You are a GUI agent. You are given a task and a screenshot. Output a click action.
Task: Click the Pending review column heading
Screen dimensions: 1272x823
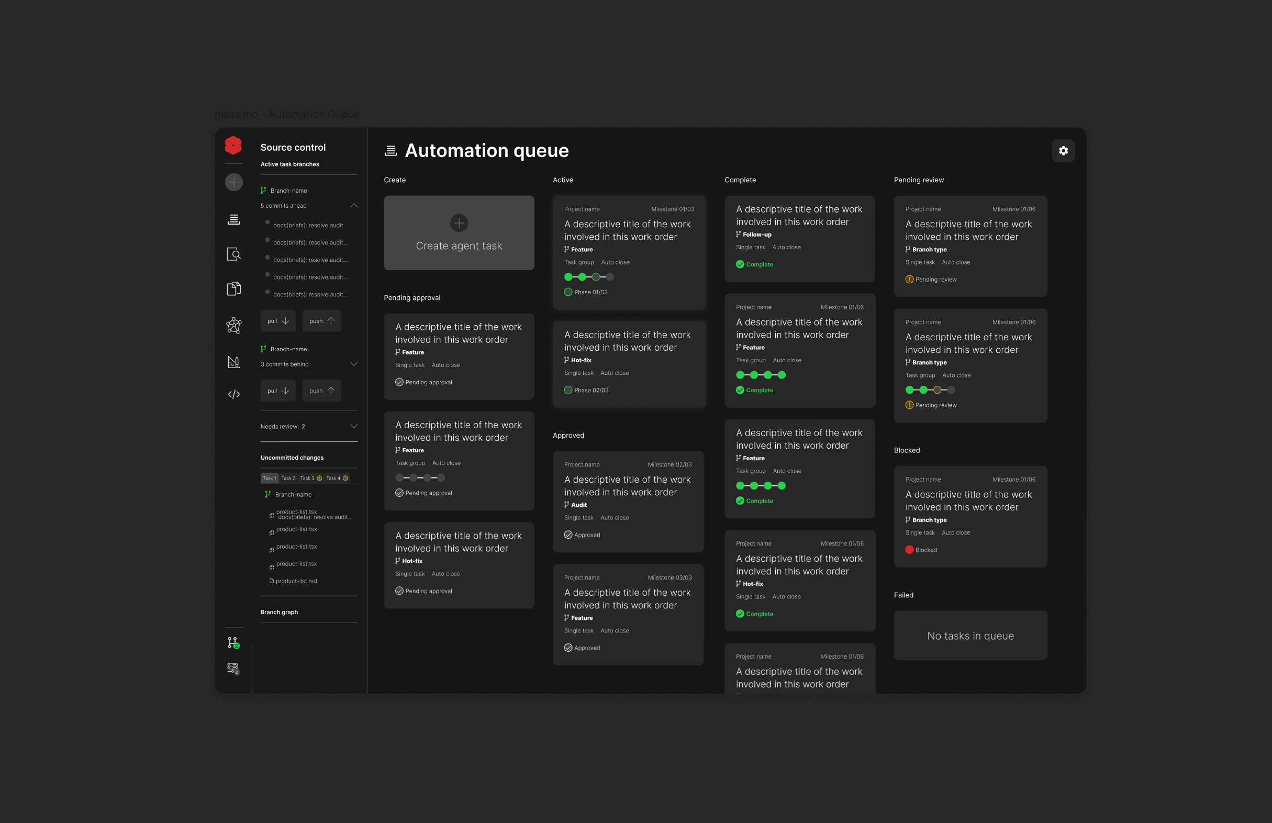(919, 180)
